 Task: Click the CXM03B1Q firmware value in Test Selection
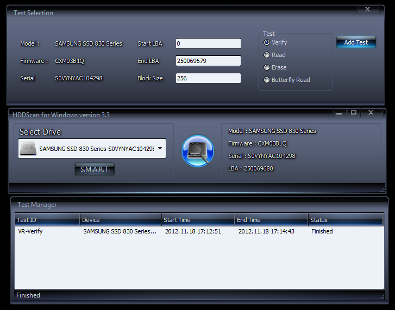pos(70,61)
